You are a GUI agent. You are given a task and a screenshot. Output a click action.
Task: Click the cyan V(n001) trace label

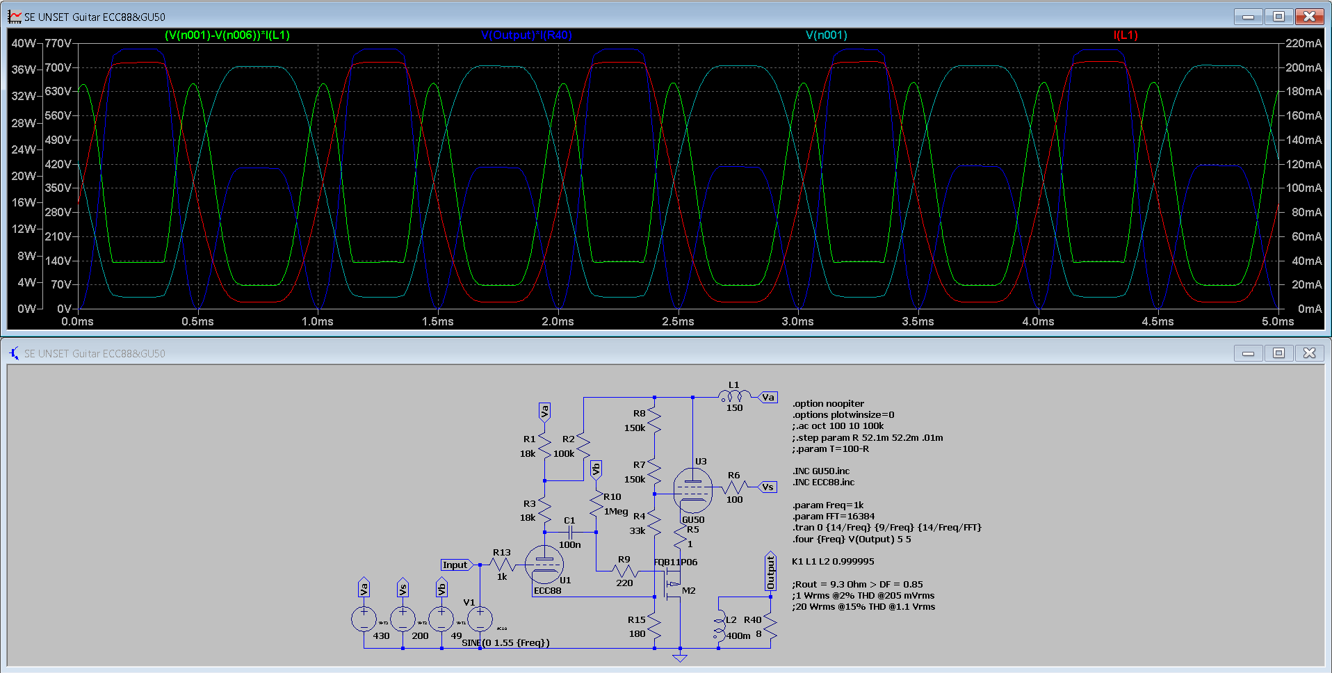pos(826,35)
